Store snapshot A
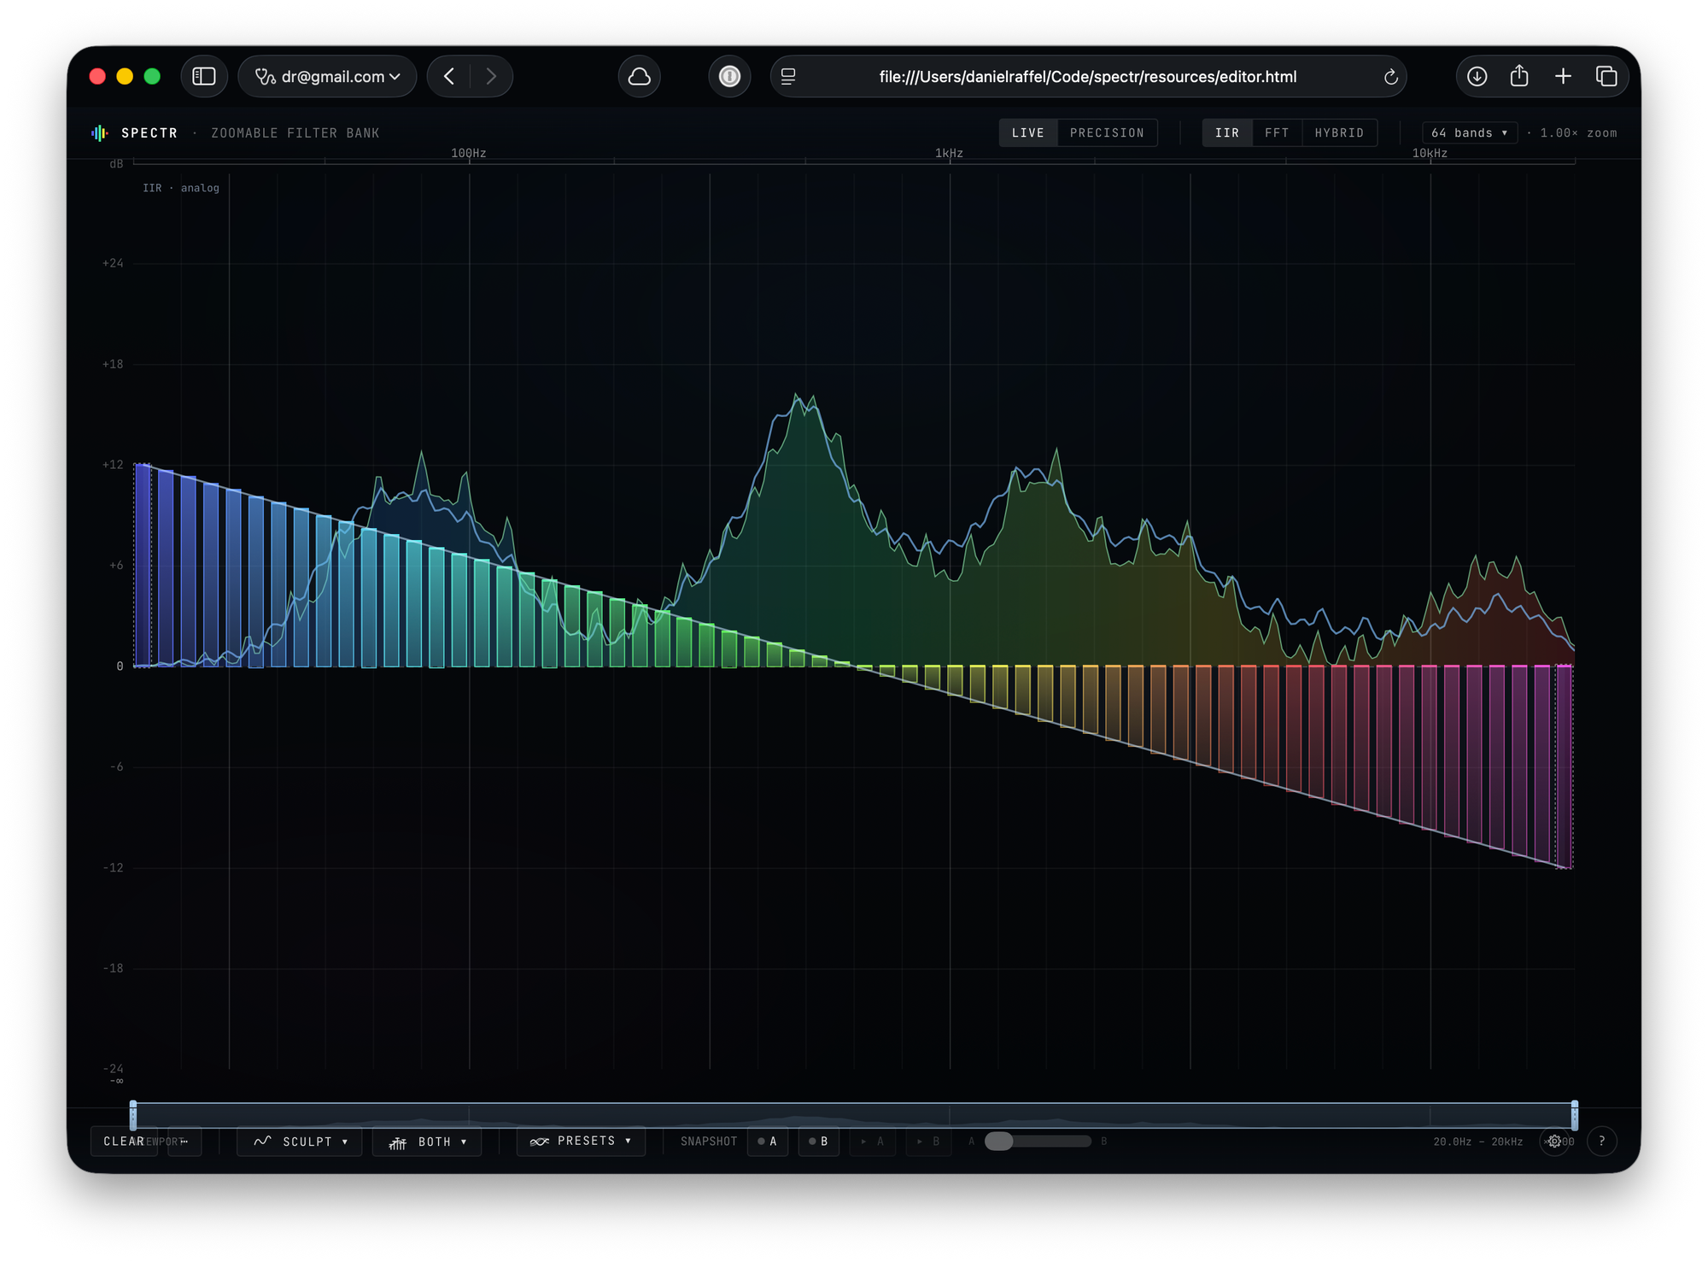The height and width of the screenshot is (1262, 1708). pyautogui.click(x=768, y=1142)
